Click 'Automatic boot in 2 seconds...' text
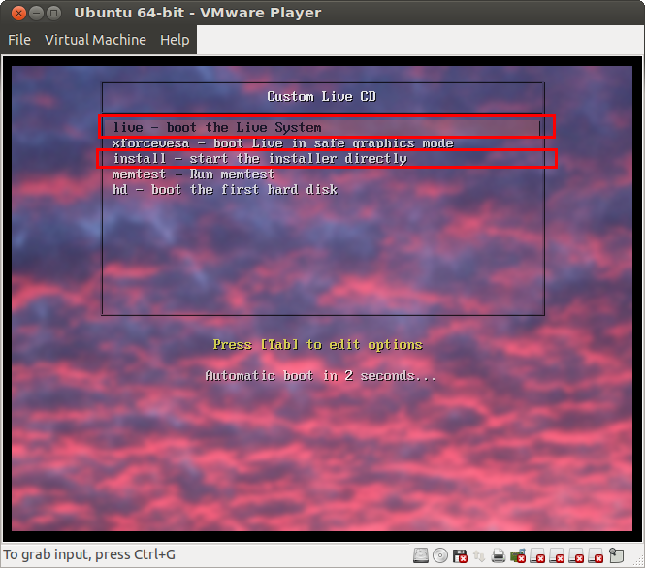Screen dimensions: 645x568 pyautogui.click(x=320, y=376)
